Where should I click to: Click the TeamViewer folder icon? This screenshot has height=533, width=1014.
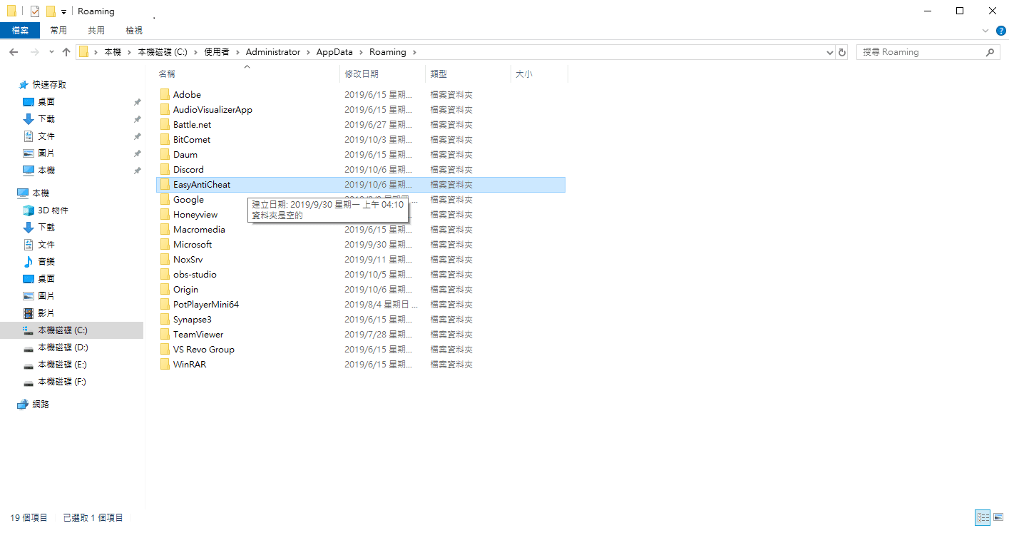point(165,335)
